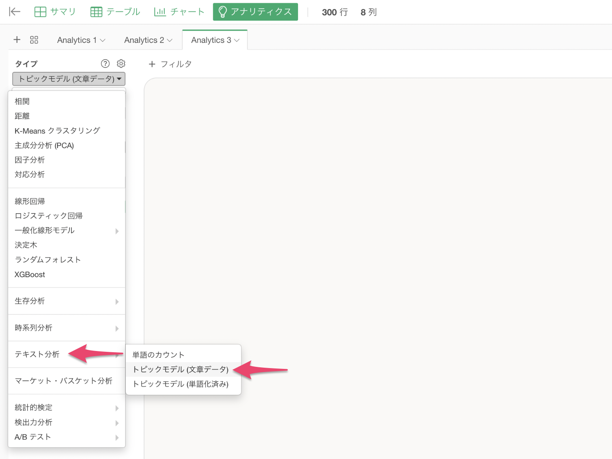
Task: Switch to the Analytics 1 tab
Action: pyautogui.click(x=77, y=40)
